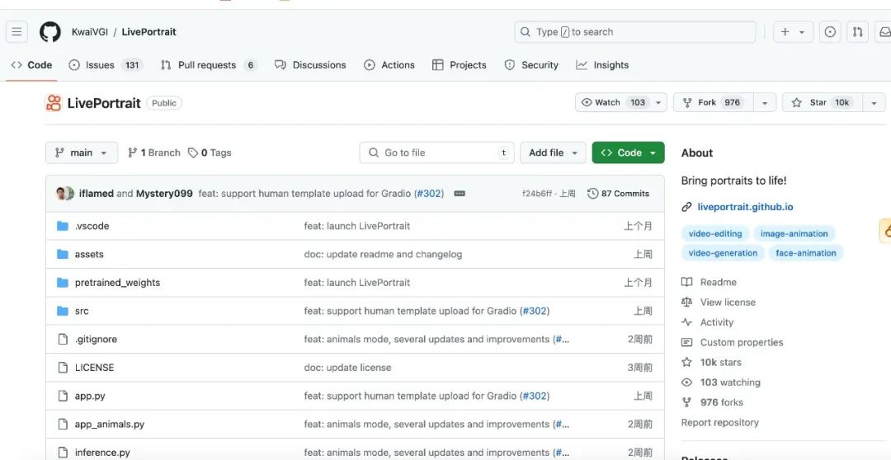Focus the Go to file search box

tap(436, 153)
